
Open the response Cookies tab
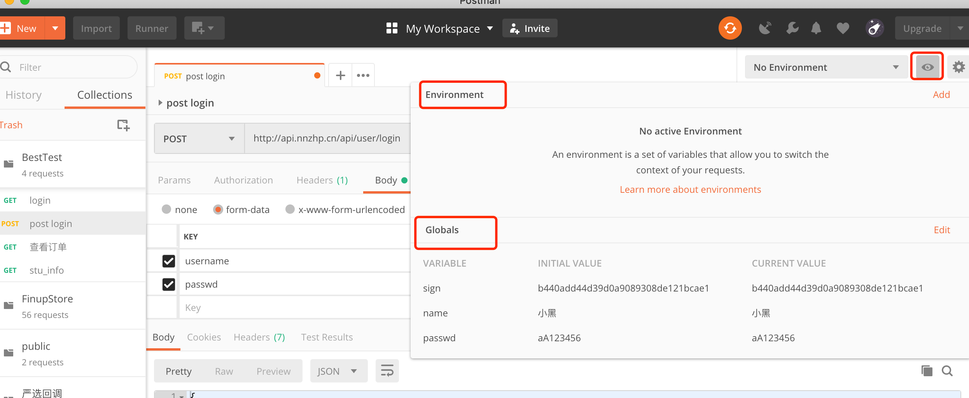(x=204, y=337)
